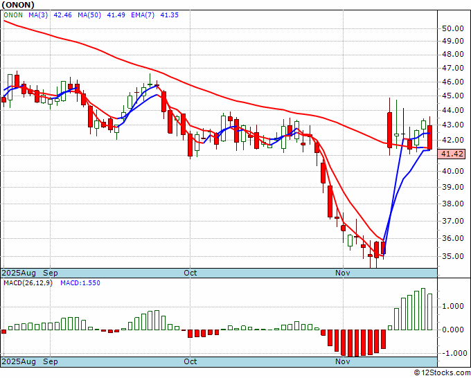Click the tallest green MACD histogram bar

pyautogui.click(x=423, y=309)
